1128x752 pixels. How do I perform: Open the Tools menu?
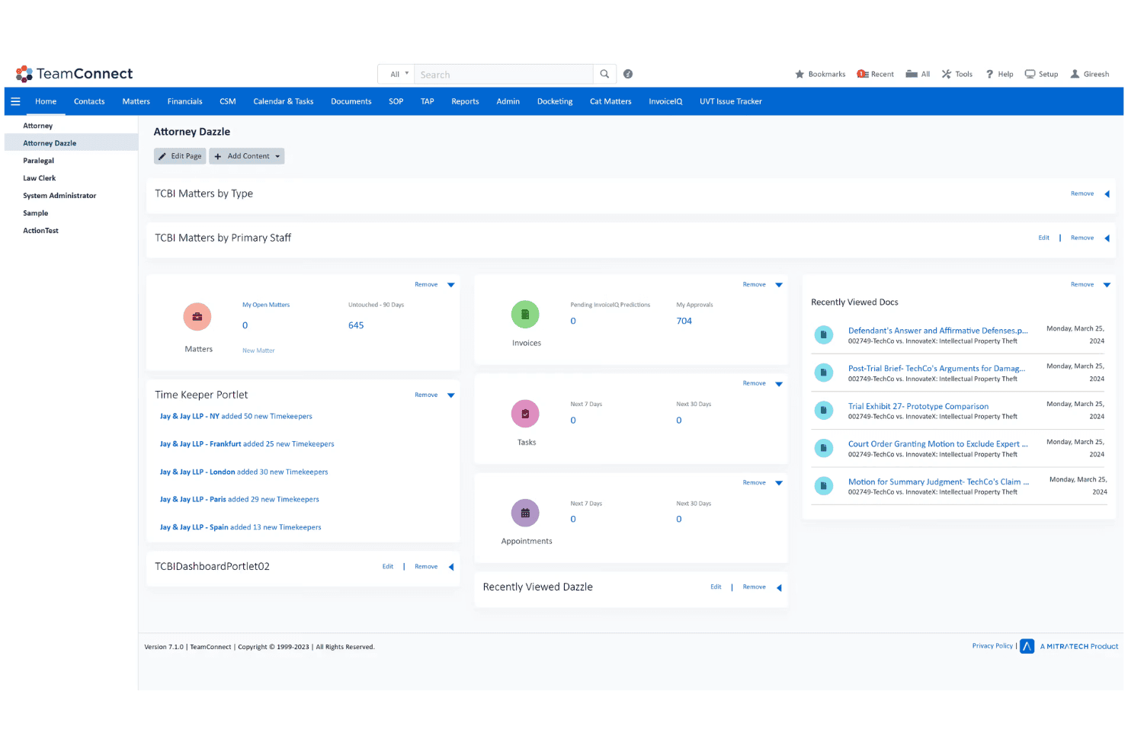coord(957,74)
